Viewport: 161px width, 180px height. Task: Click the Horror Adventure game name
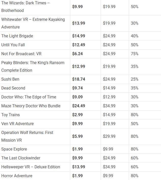pyautogui.click(x=17, y=176)
